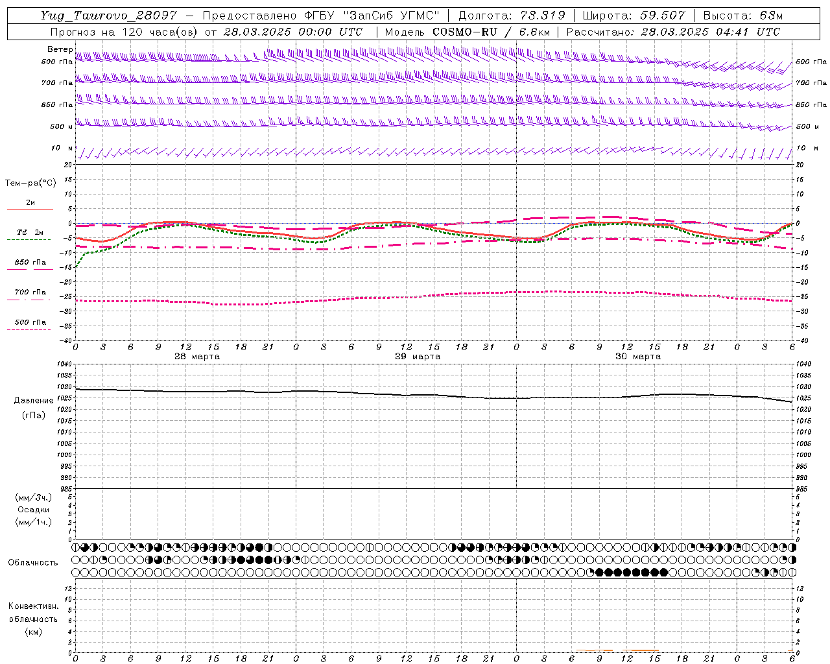The width and height of the screenshot is (830, 664).
Task: Click the 'Модель COSMO-RU / 6.6км' label
Action: click(467, 32)
